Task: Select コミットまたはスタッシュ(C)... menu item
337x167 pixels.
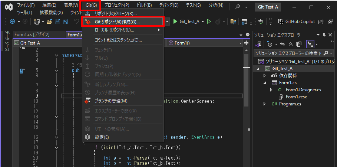Action: pos(123,40)
